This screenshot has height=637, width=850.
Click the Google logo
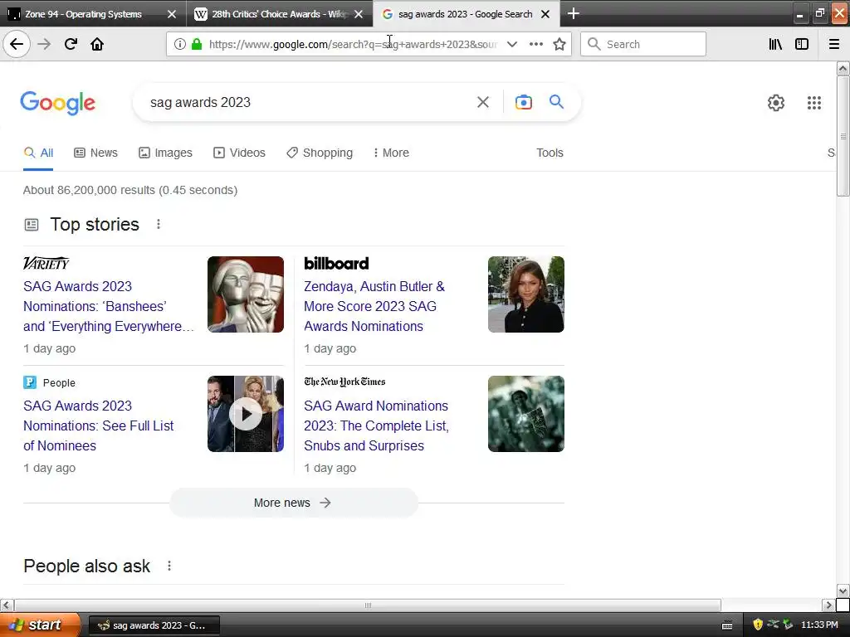pyautogui.click(x=58, y=102)
